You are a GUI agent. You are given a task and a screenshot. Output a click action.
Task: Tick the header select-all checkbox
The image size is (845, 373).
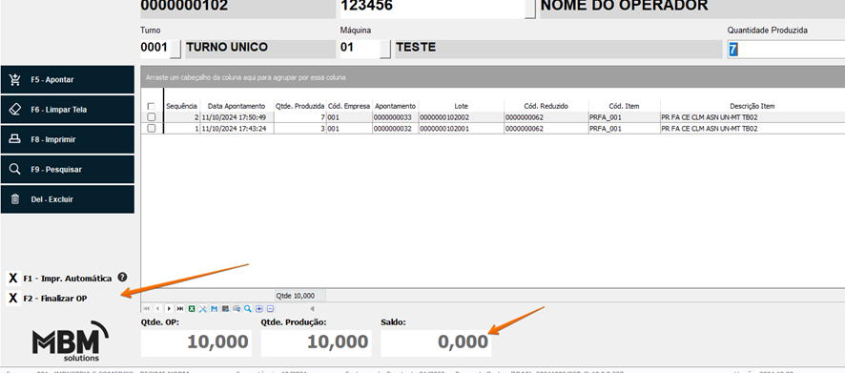click(152, 106)
